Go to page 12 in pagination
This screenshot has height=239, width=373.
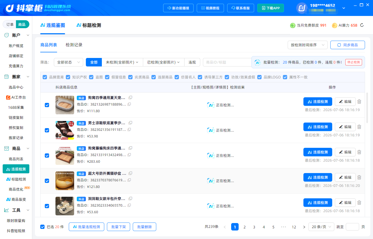point(294,227)
